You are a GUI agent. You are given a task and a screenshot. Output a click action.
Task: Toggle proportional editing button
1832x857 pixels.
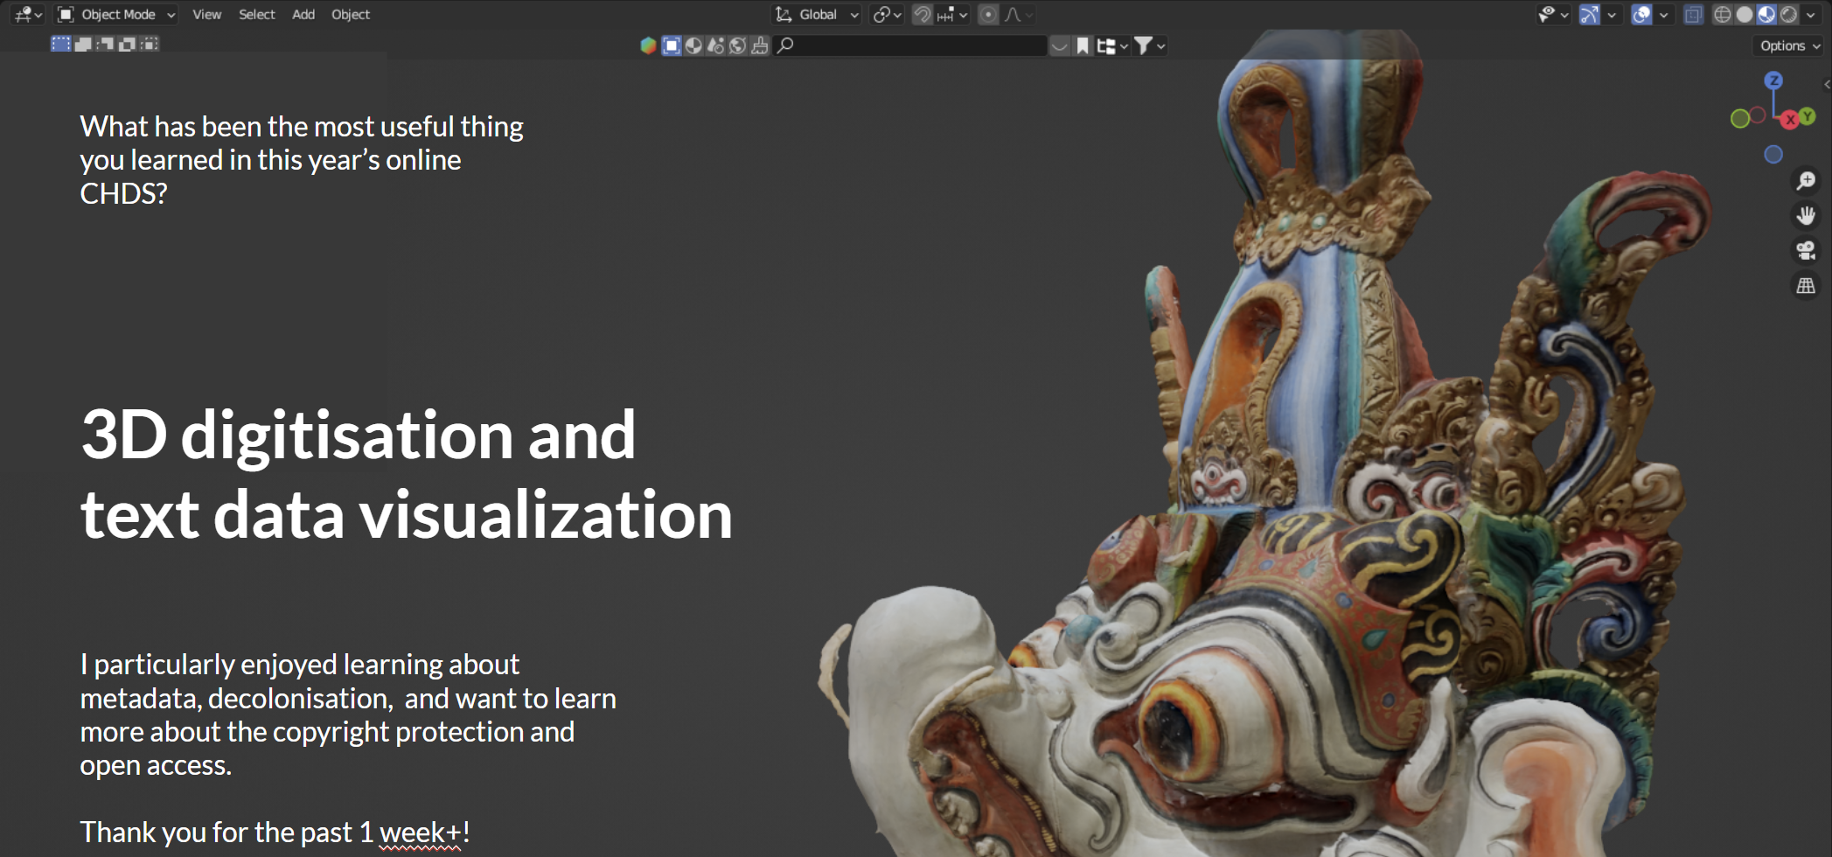click(988, 15)
